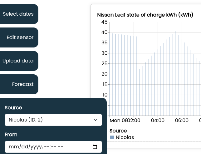Open the calendar picker icon in From field
This screenshot has height=154, width=201.
pyautogui.click(x=95, y=147)
